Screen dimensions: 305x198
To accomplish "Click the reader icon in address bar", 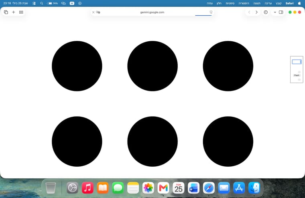I will (211, 12).
